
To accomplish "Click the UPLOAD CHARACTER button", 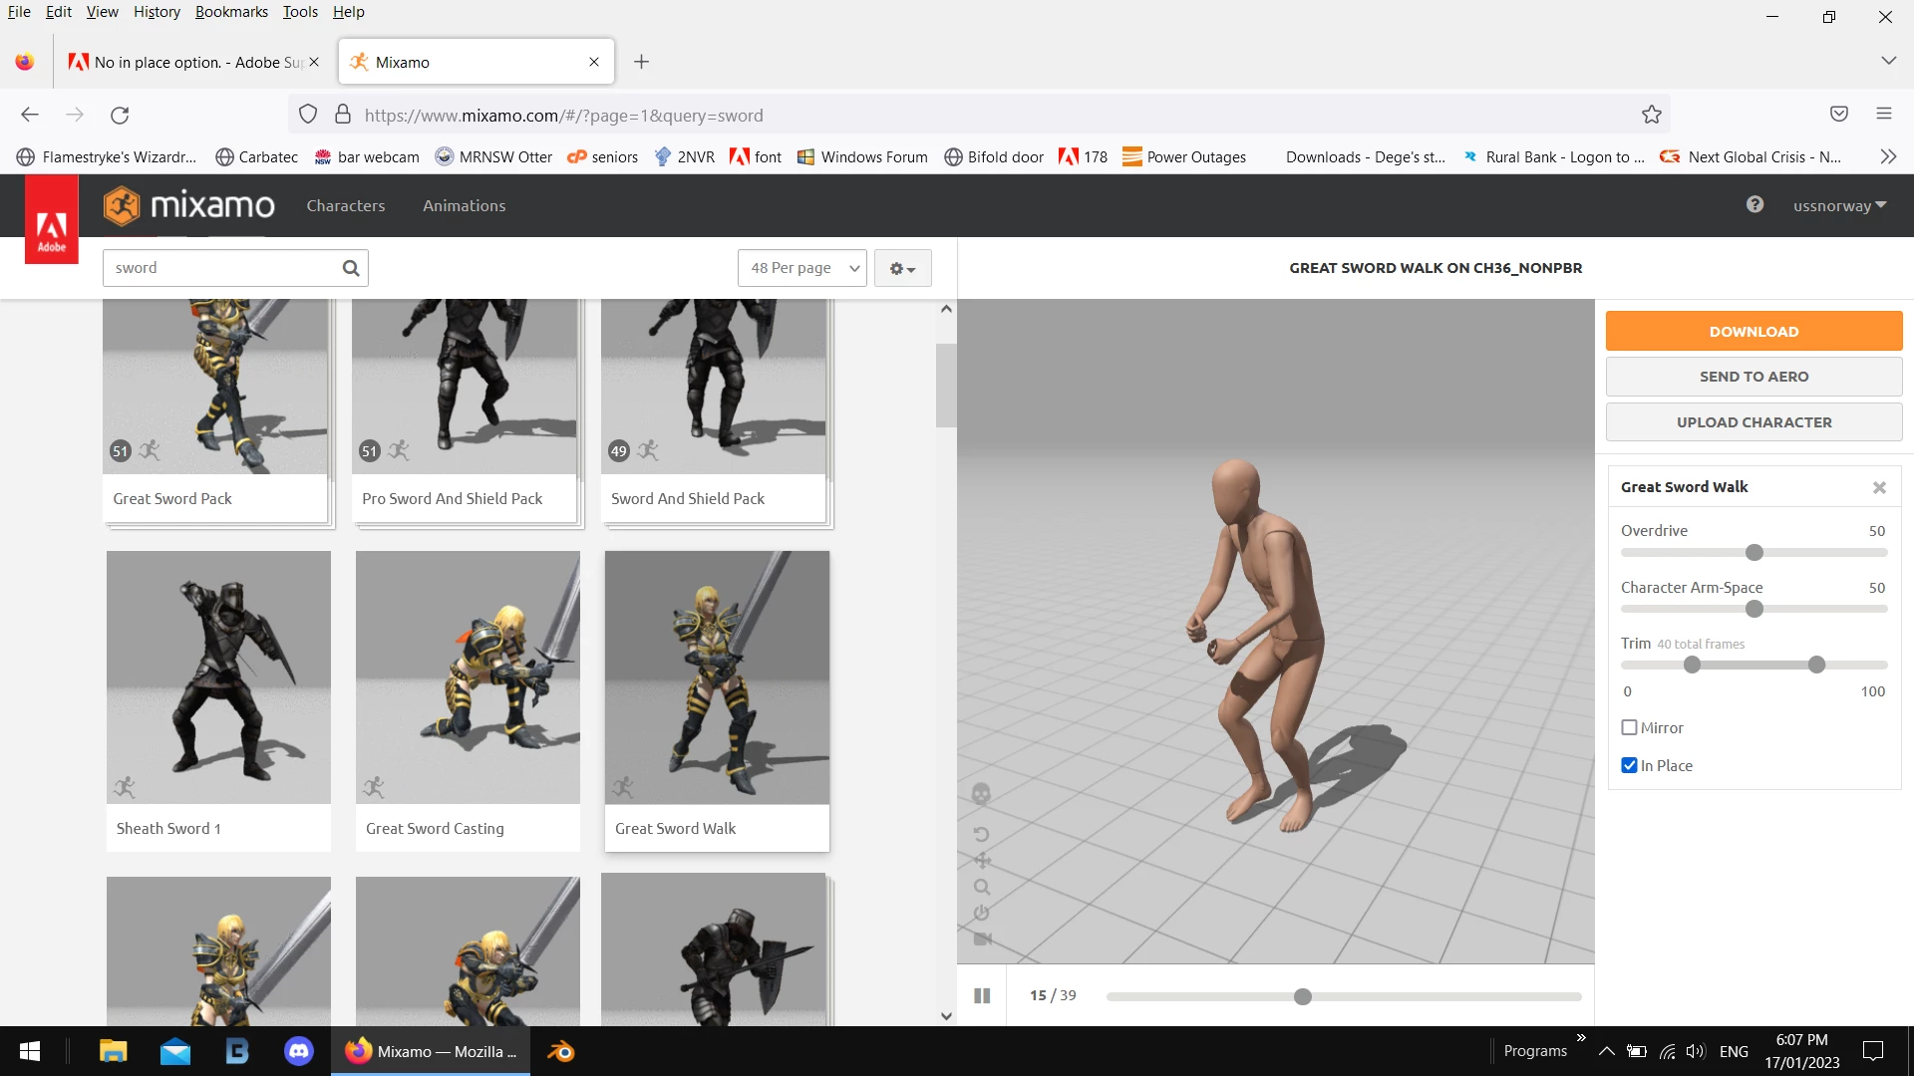I will (1754, 421).
